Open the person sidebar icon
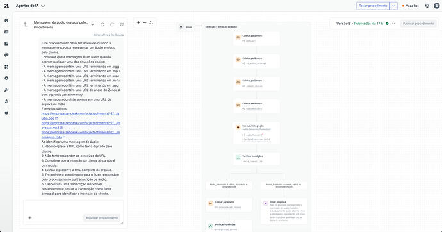This screenshot has height=232, width=442. pyautogui.click(x=6, y=101)
